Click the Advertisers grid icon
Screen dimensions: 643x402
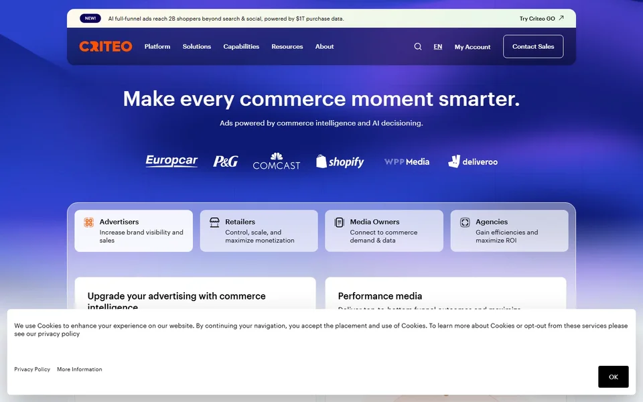88,222
